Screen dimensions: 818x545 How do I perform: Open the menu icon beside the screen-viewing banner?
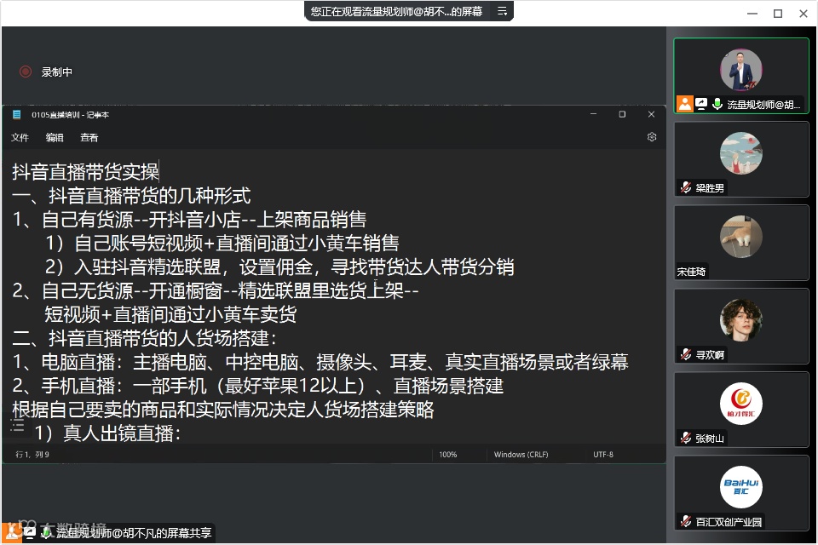click(502, 11)
